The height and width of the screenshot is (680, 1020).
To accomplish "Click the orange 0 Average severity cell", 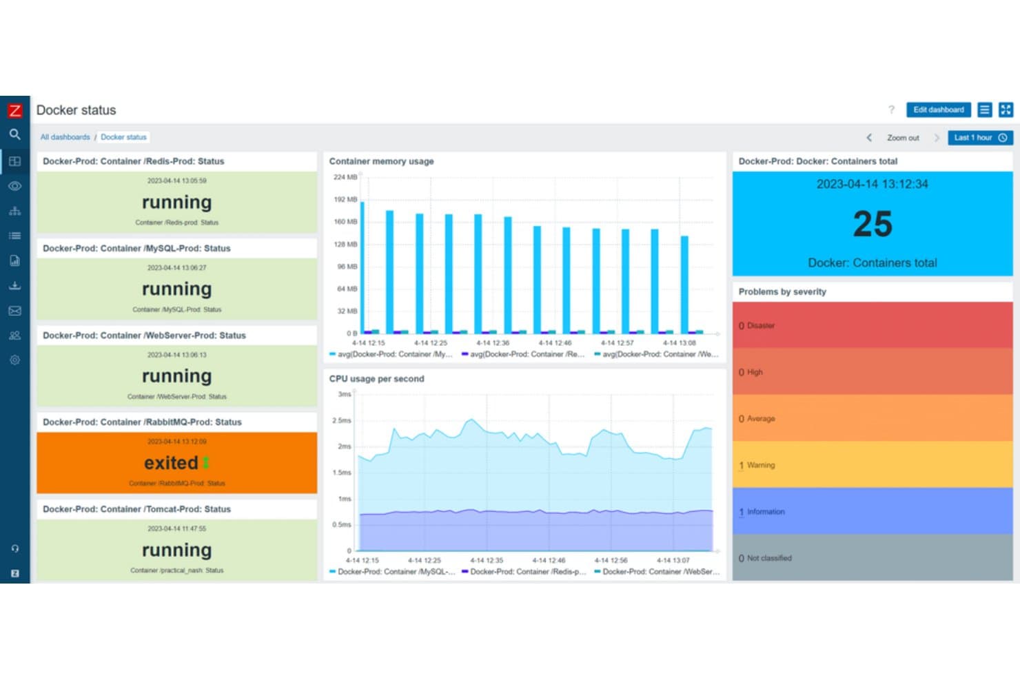I will pyautogui.click(x=872, y=418).
